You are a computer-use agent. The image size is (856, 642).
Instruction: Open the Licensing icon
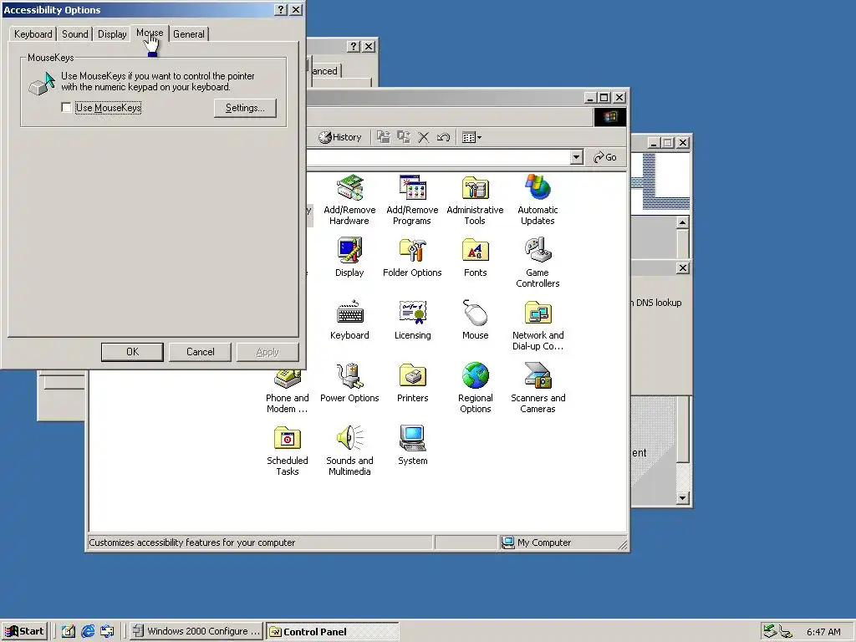[412, 320]
